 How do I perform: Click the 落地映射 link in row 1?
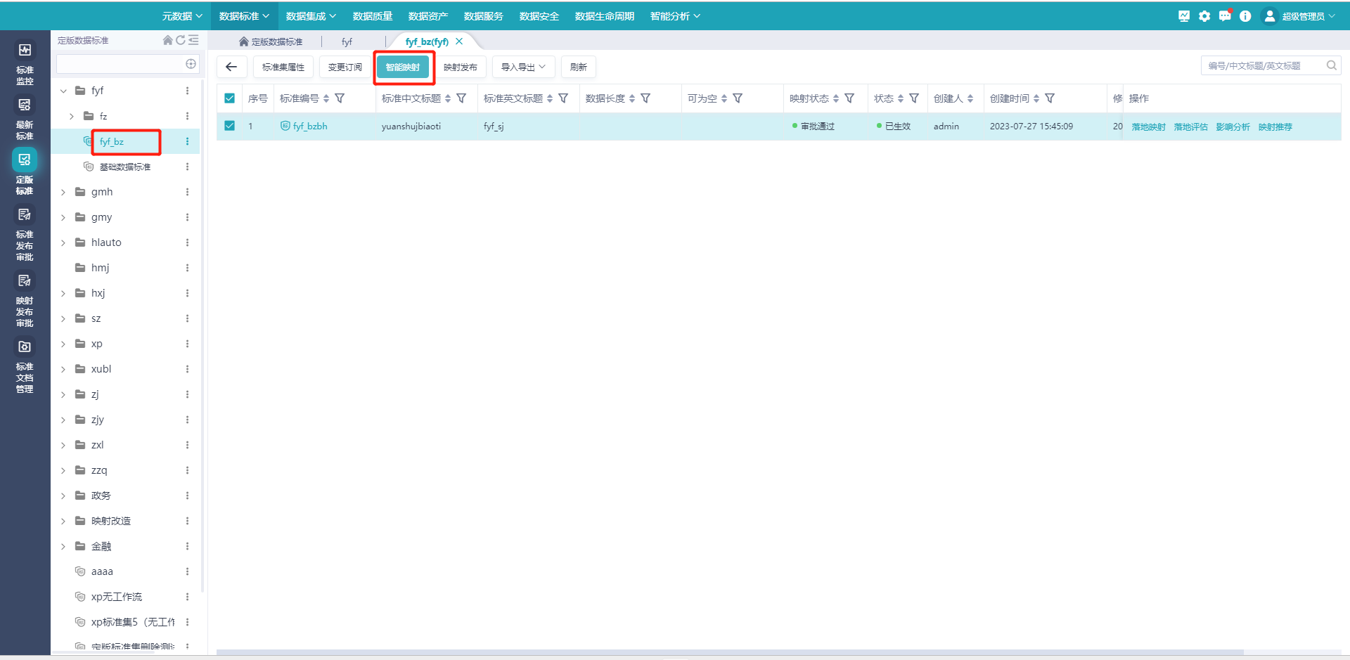pos(1148,127)
